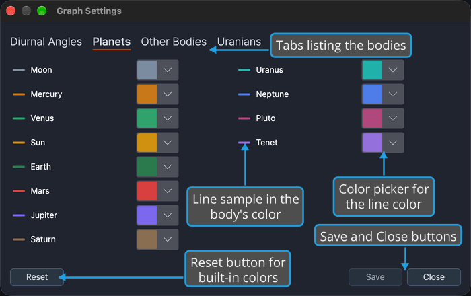The width and height of the screenshot is (471, 296).
Task: Click Neptune's blue color swatch
Action: 372,94
